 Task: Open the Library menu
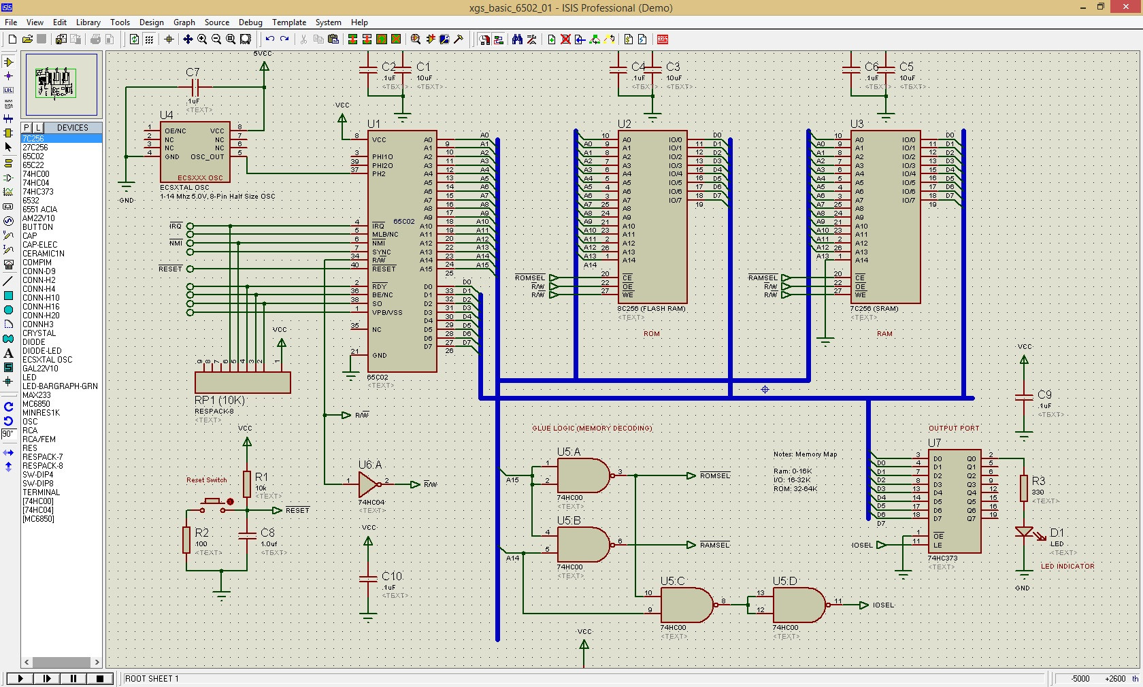(x=88, y=22)
